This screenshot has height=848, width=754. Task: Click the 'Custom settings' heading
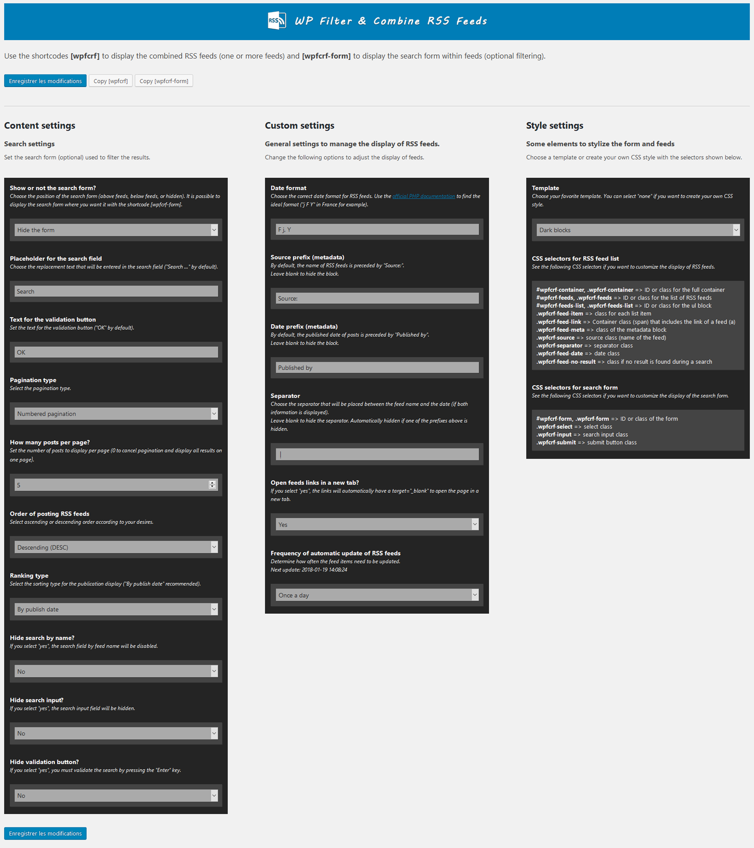(x=300, y=126)
